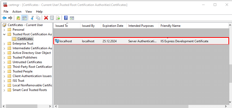Viewport: 232px width, 108px height.
Task: Select Client Authentication Issuers folder
Action: [x=32, y=76]
